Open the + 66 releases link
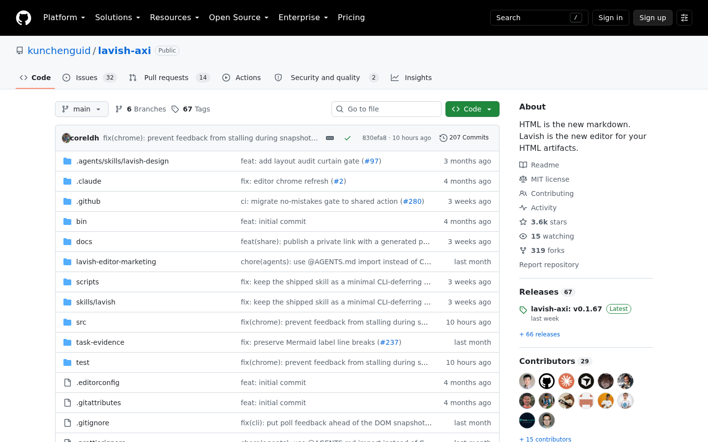708x442 pixels. [x=539, y=334]
